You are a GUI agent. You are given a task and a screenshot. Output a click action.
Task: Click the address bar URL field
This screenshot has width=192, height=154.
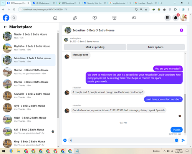[77, 10]
